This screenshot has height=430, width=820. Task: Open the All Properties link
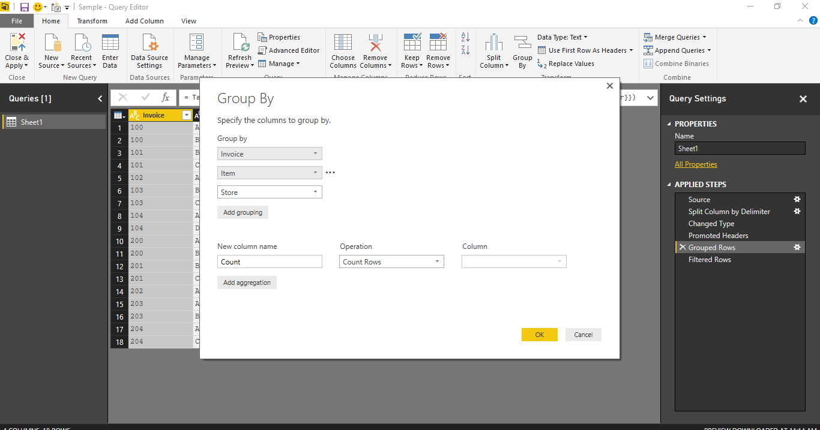pyautogui.click(x=696, y=164)
